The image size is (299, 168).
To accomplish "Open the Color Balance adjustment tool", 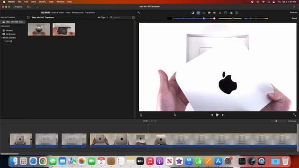I will [x=193, y=13].
